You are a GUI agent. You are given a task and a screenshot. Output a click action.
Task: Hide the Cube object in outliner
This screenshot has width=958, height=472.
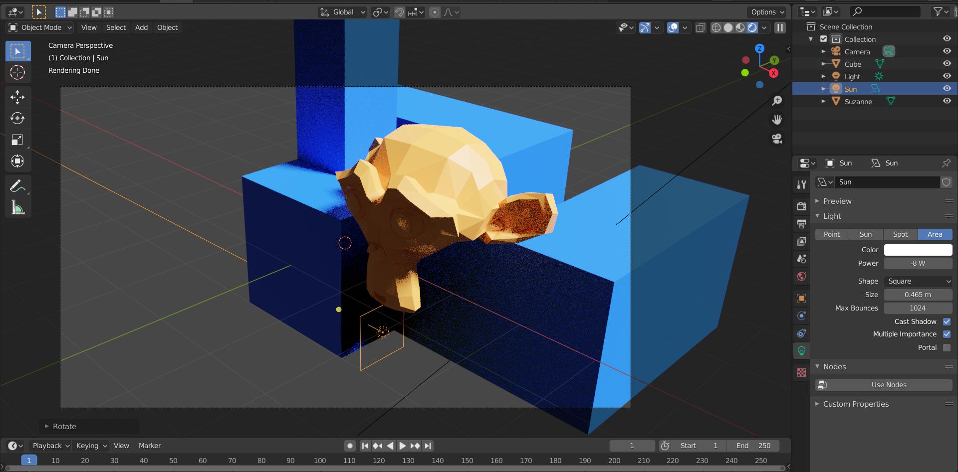(947, 63)
